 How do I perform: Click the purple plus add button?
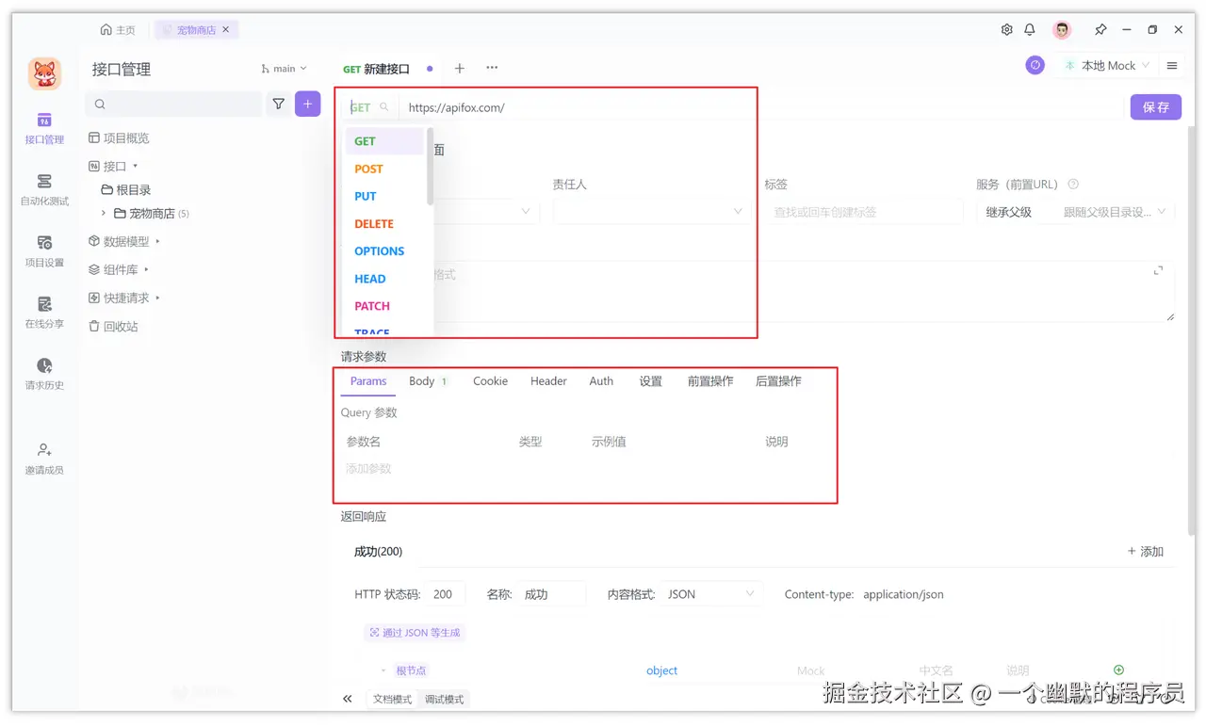[307, 104]
